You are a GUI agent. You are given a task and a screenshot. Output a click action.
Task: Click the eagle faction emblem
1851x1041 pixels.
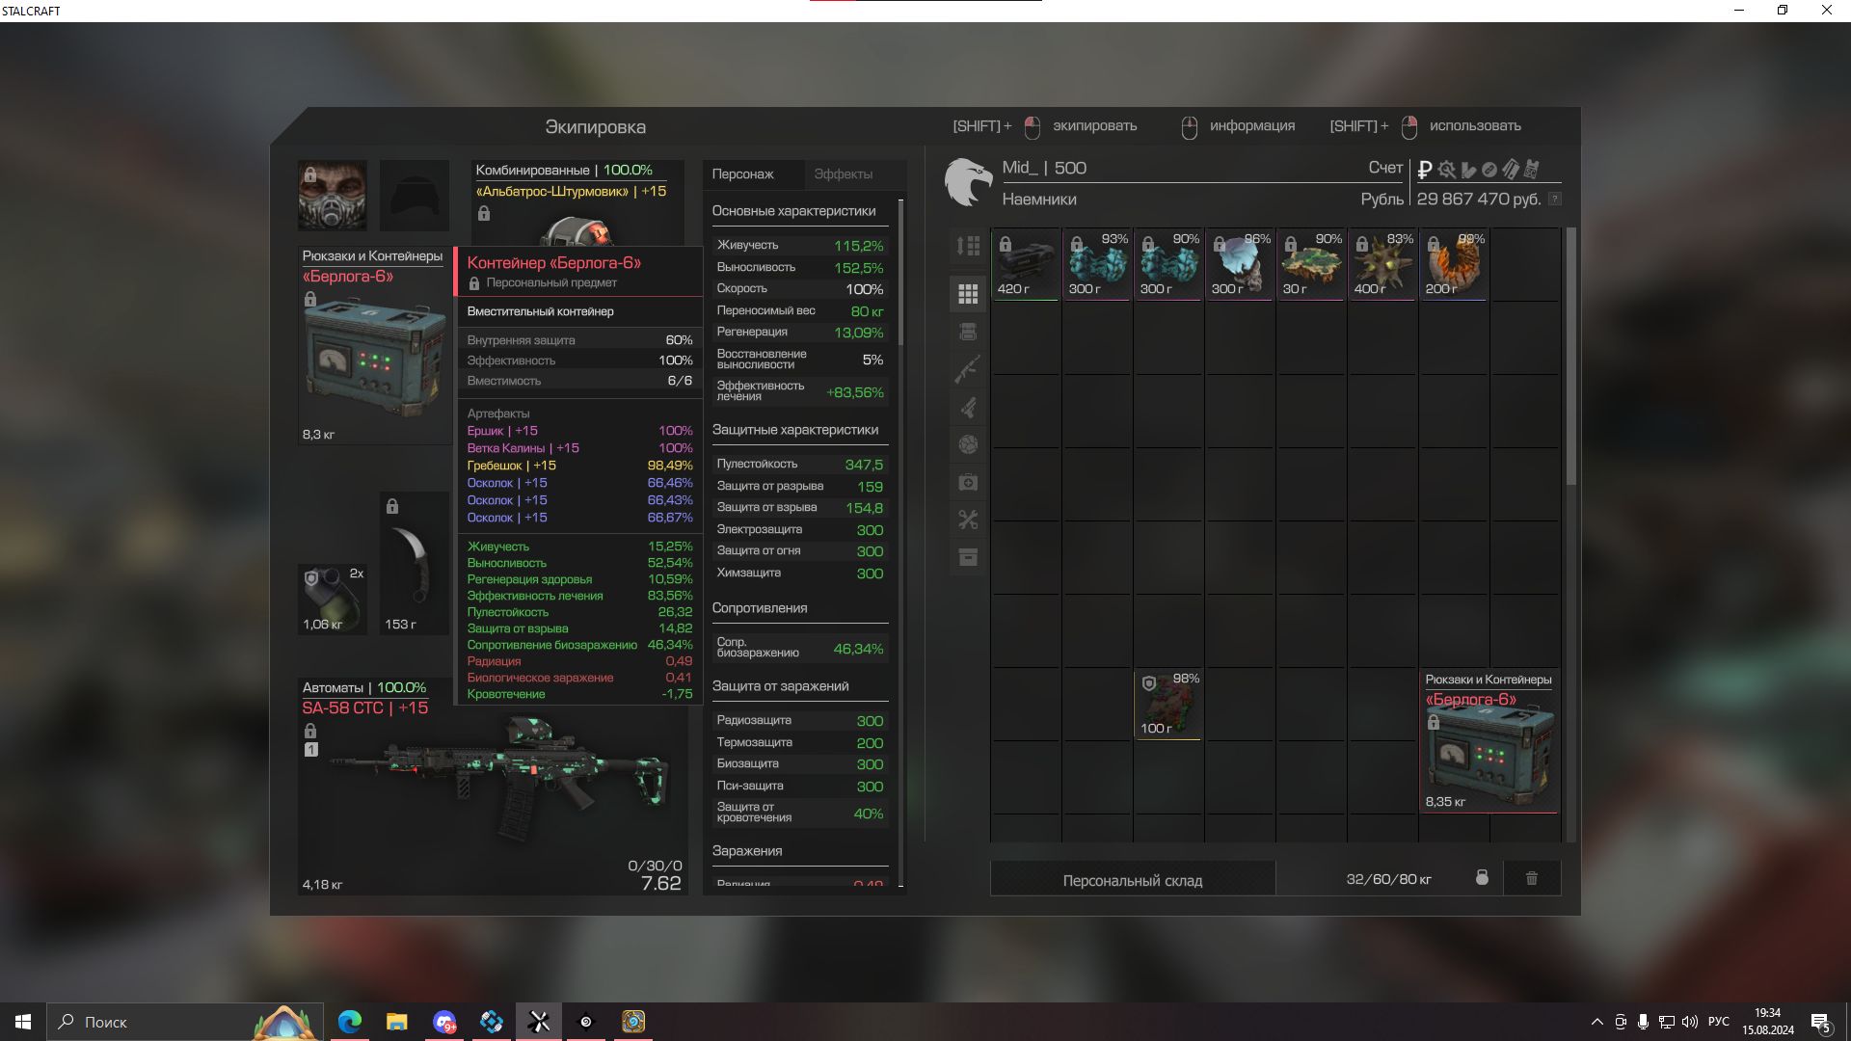coord(968,182)
